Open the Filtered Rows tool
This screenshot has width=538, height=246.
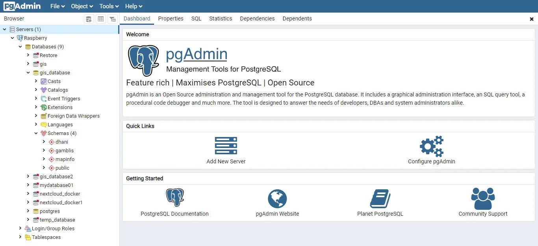pyautogui.click(x=113, y=18)
